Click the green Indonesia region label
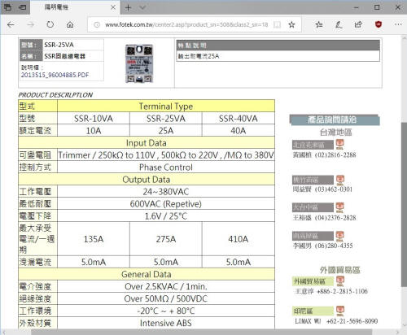This screenshot has height=335, width=407. pos(313,311)
